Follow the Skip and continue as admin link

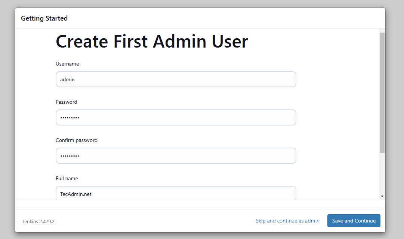[287, 221]
